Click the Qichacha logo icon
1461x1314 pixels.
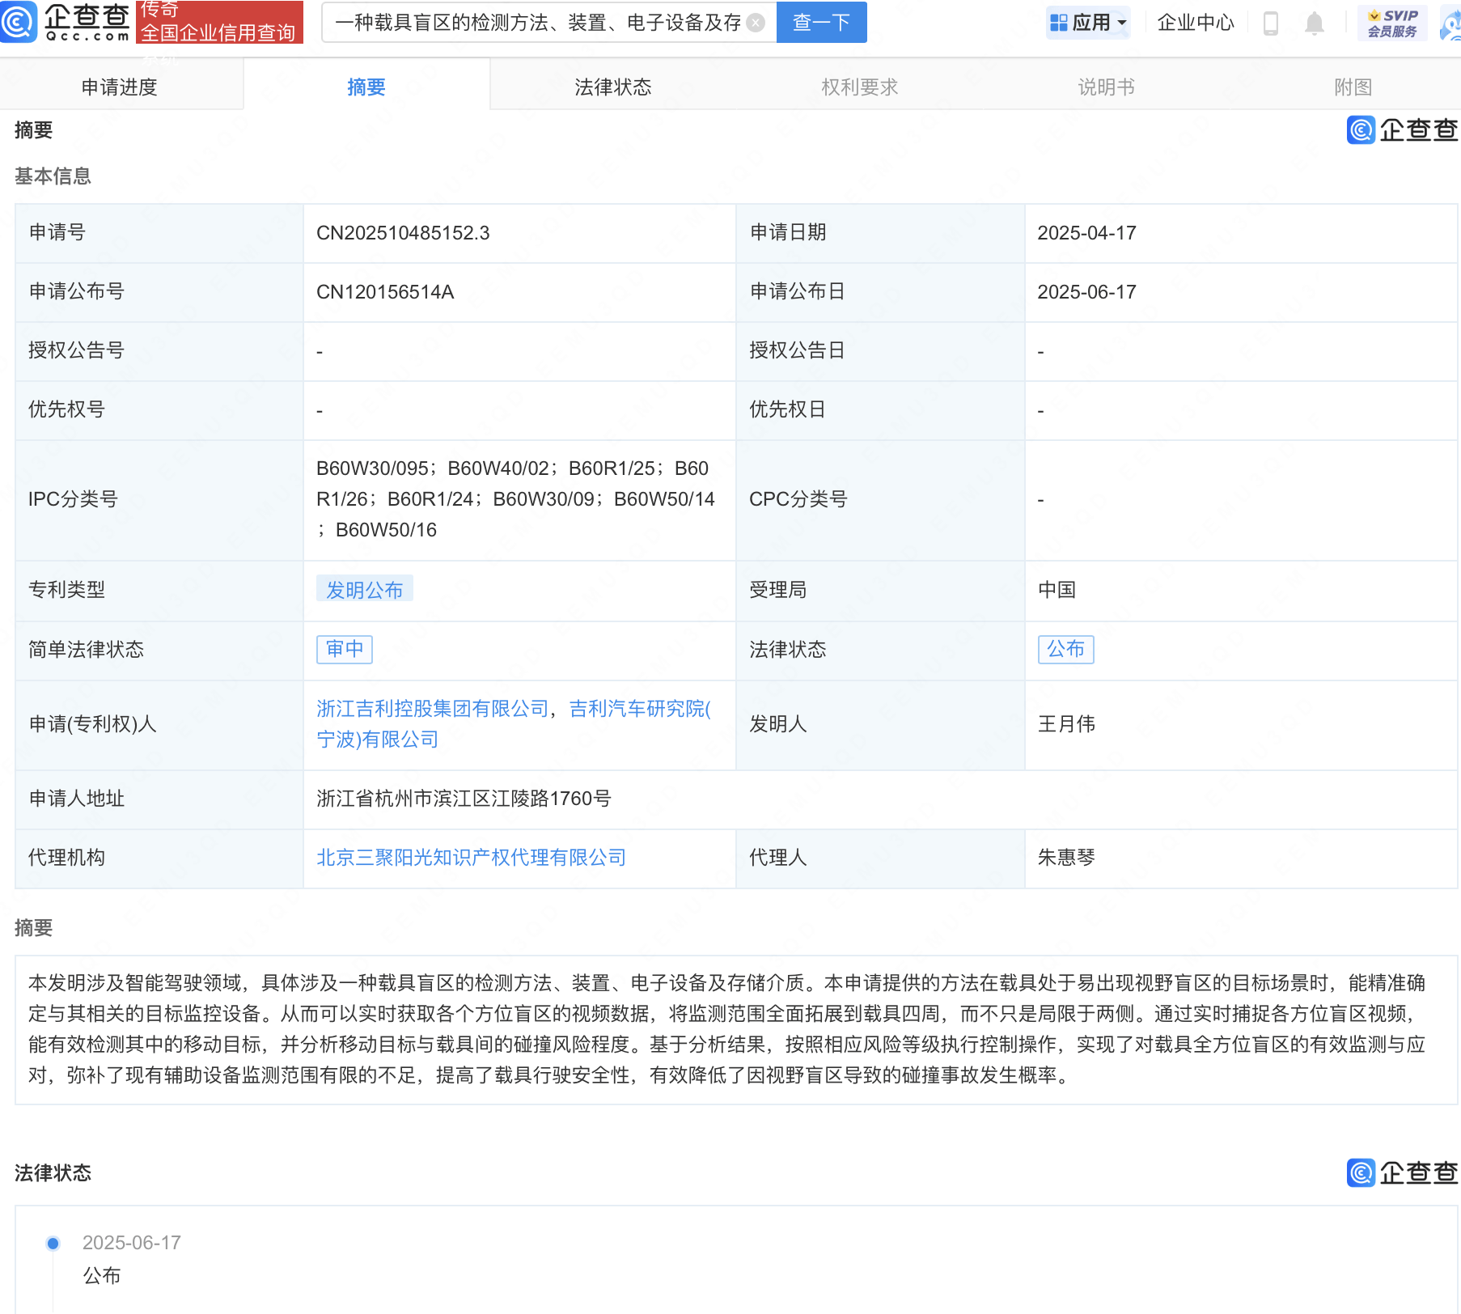coord(18,22)
